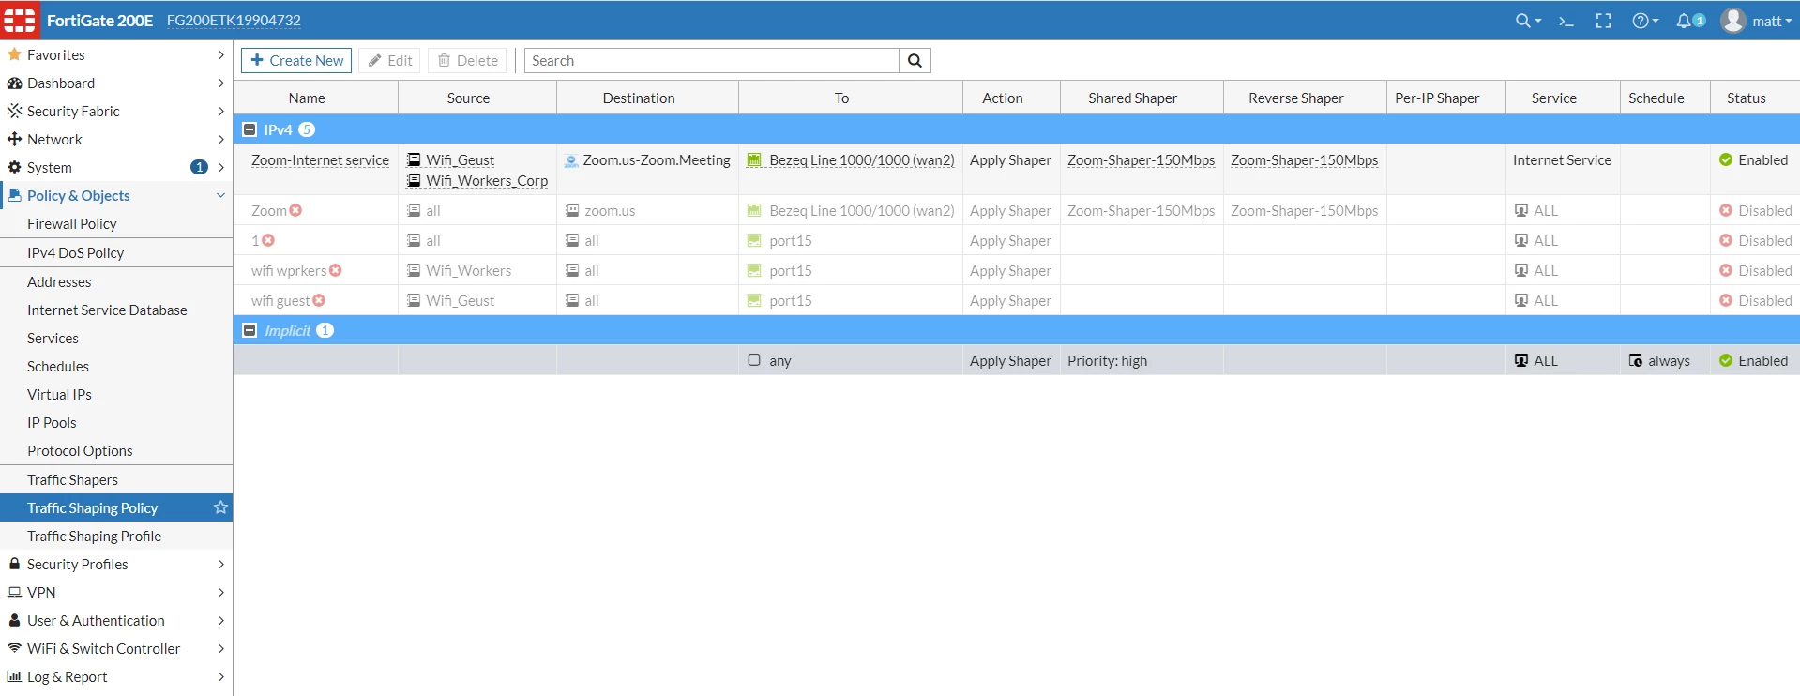This screenshot has height=696, width=1800.
Task: Click the Network icon in sidebar
Action: [14, 139]
